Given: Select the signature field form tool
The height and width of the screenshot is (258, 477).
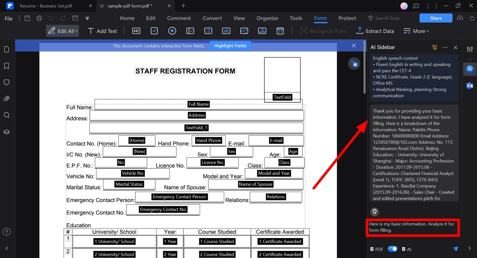Looking at the screenshot, I should [262, 31].
